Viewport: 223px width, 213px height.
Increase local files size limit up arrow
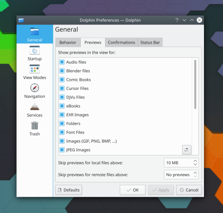pos(195,161)
